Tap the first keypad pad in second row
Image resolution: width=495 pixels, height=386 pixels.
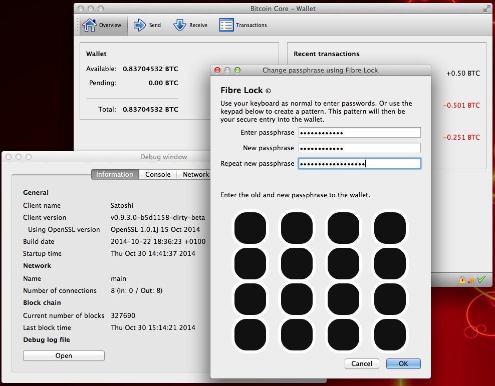(x=250, y=263)
